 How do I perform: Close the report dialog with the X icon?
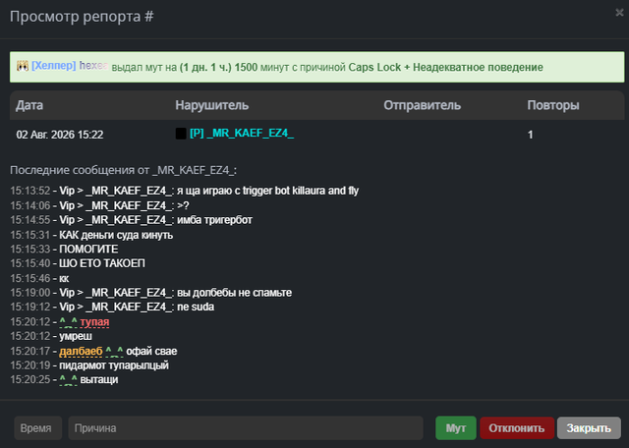pos(619,13)
